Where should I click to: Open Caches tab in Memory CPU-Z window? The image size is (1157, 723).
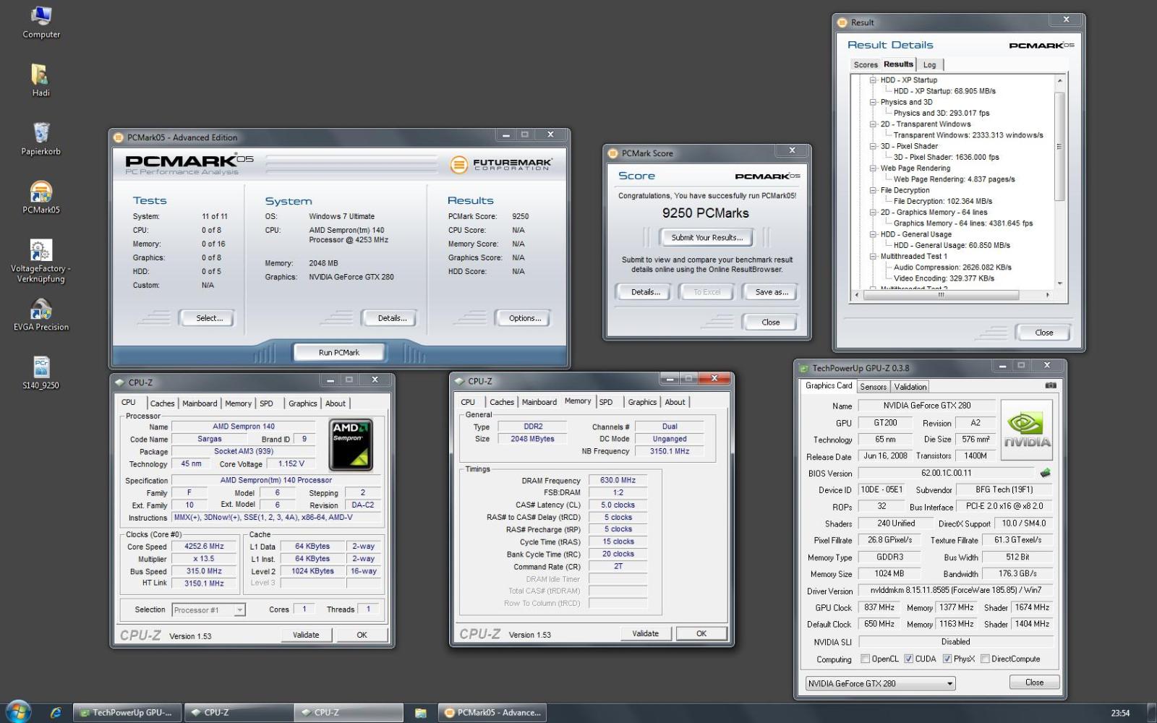click(501, 402)
